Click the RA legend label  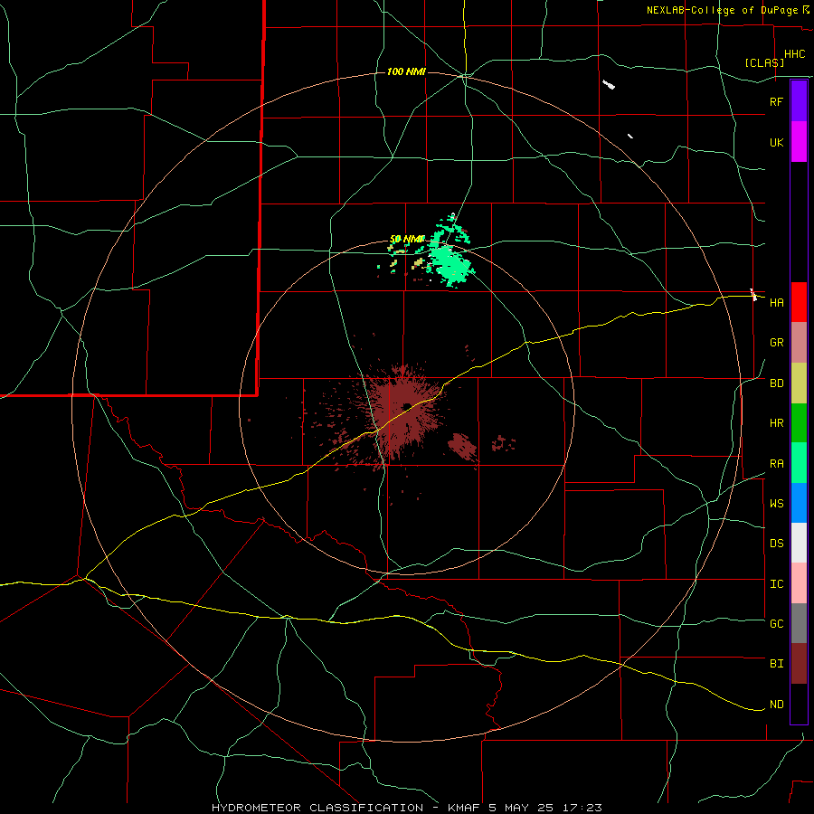[x=776, y=464]
